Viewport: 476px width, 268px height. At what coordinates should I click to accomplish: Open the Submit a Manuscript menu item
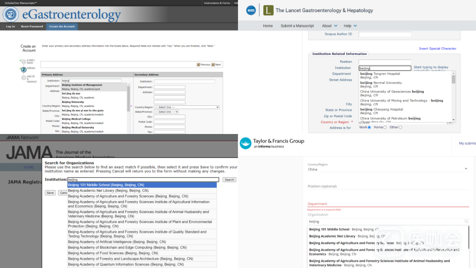pos(297,26)
